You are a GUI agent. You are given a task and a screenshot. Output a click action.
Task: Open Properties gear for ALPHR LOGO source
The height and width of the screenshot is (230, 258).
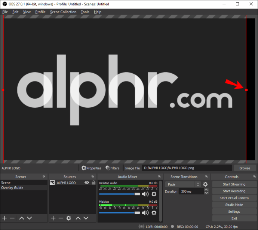(x=91, y=168)
